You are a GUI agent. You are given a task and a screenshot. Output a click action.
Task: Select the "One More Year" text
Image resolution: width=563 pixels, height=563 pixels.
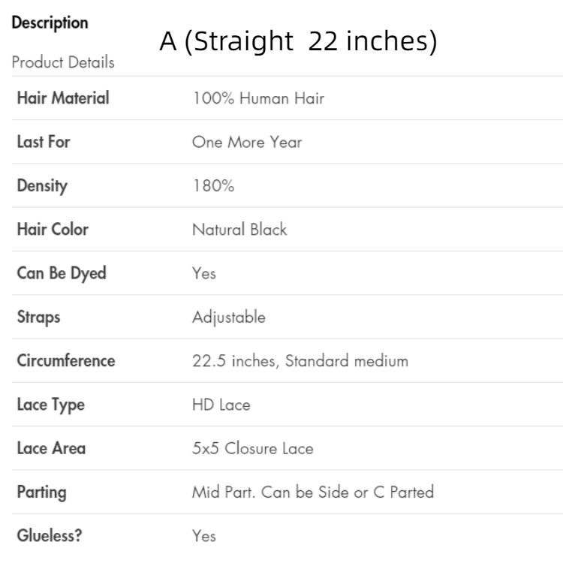point(247,142)
